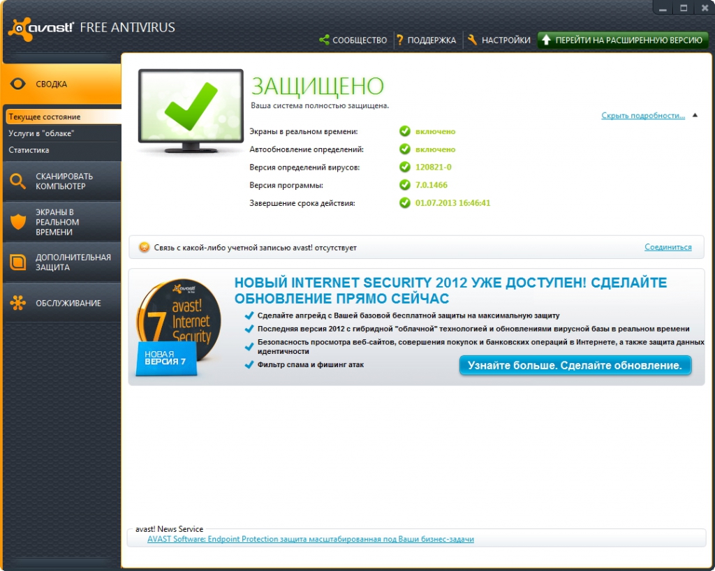Click включено status for Автообновление определений

point(435,149)
